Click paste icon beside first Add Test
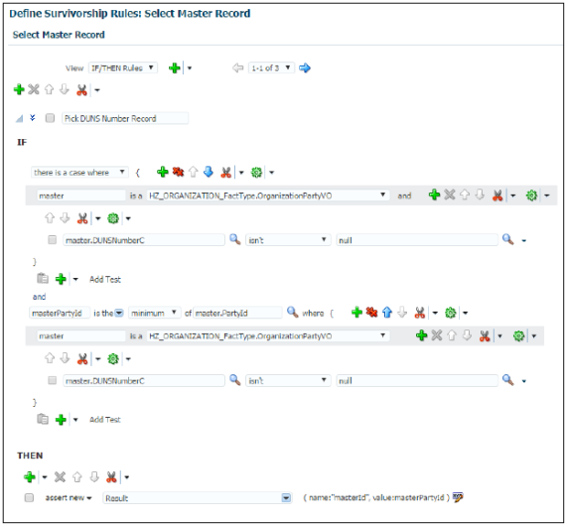This screenshot has height=525, width=566. point(43,278)
